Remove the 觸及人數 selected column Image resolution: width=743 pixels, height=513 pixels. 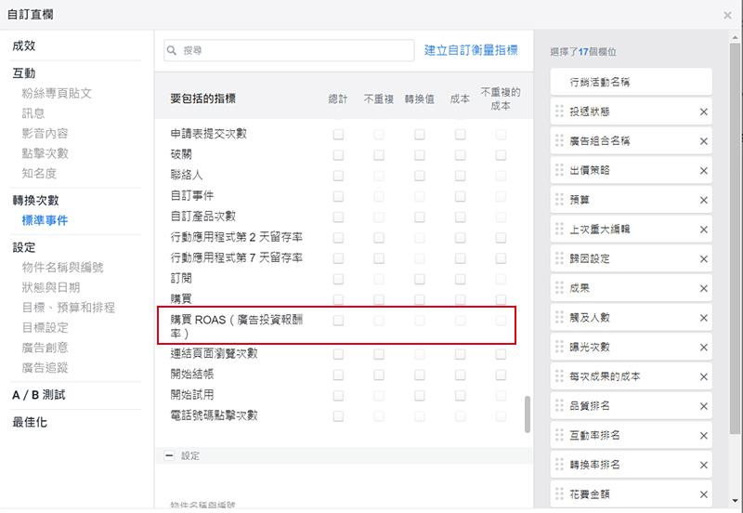coord(703,318)
